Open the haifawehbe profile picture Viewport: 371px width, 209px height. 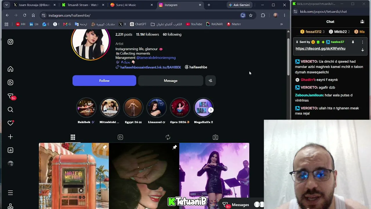[x=91, y=41]
